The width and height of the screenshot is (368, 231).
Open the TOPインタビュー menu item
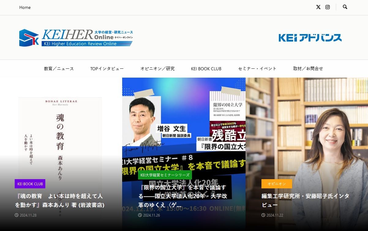pyautogui.click(x=107, y=69)
